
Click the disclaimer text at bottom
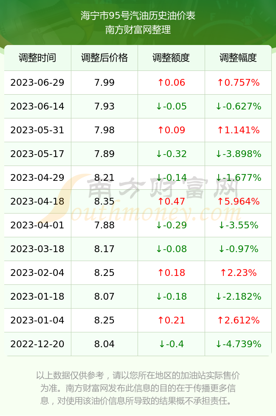click(x=138, y=388)
